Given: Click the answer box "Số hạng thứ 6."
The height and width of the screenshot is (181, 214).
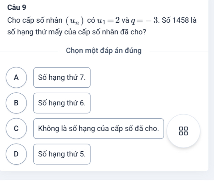Looking at the screenshot, I should tap(62, 103).
